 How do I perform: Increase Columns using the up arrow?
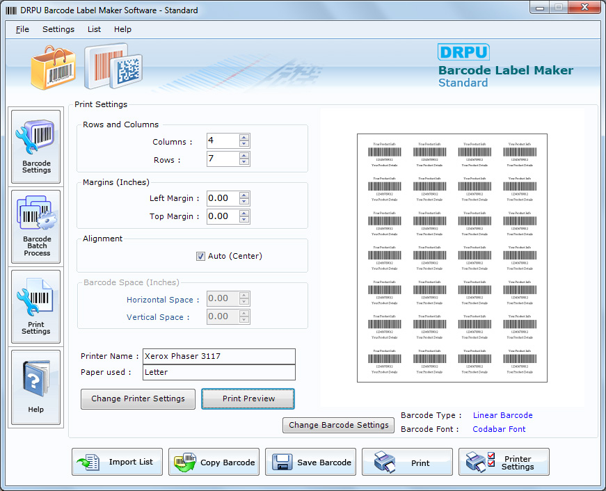pos(244,137)
